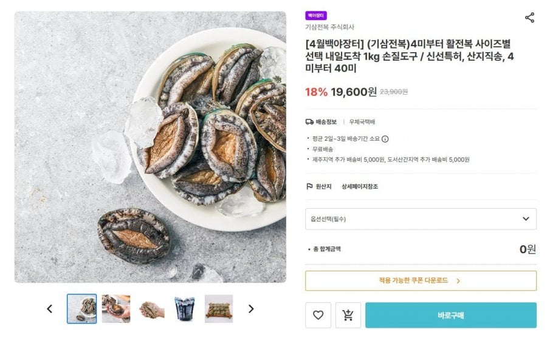
Task: Add item to cart icon button
Action: pyautogui.click(x=348, y=315)
